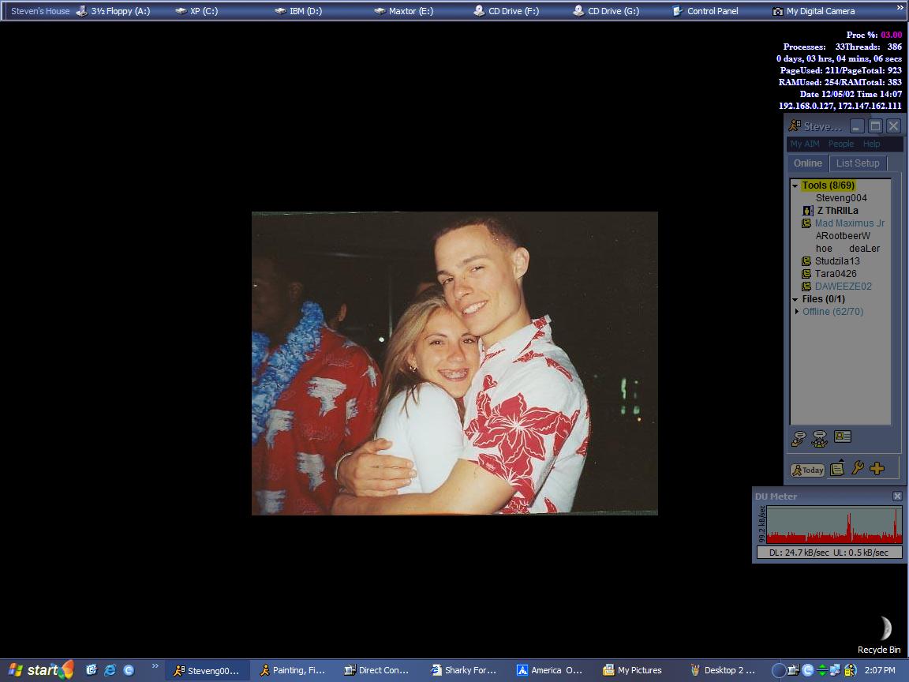Open AIM preferences wrench icon
Viewport: 909px width, 682px height.
pos(857,468)
